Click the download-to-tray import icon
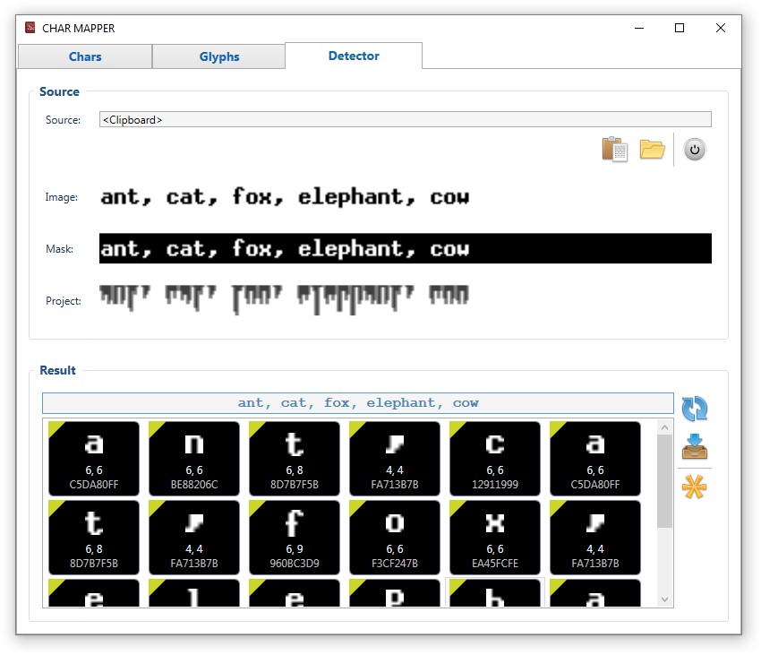This screenshot has width=761, height=655. pos(695,446)
